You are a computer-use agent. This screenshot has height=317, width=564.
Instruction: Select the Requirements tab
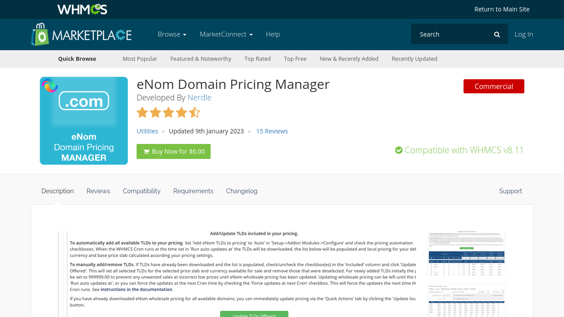click(x=193, y=191)
